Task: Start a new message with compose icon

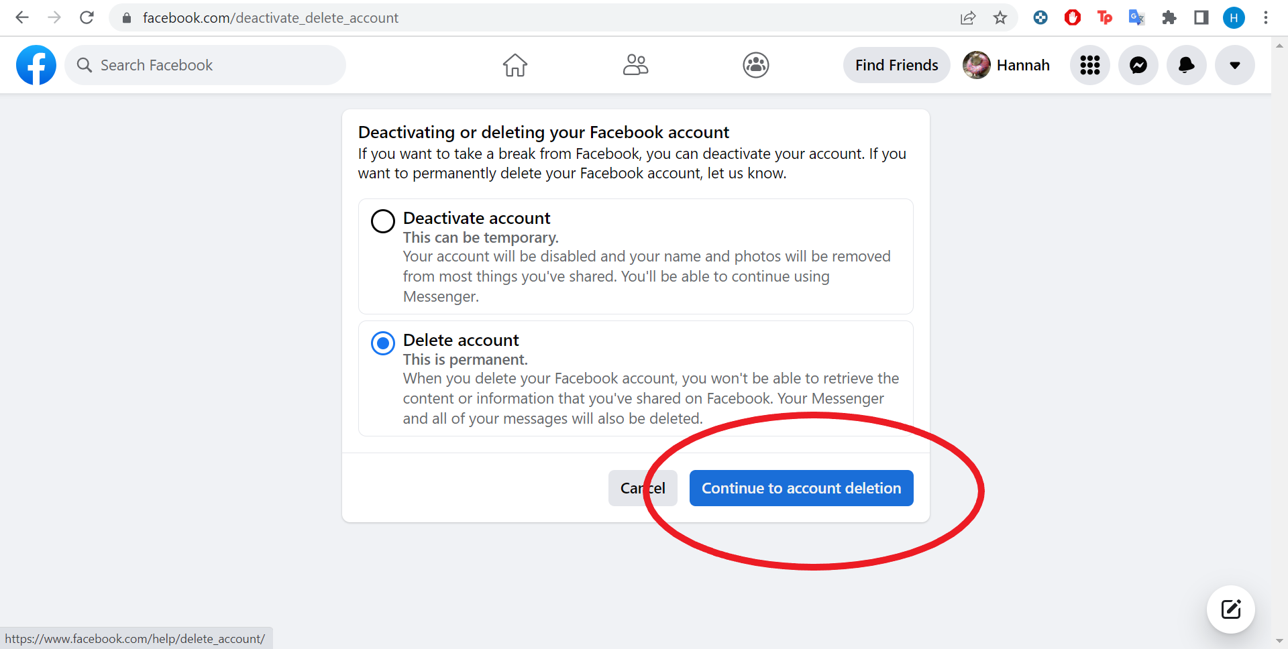Action: [1230, 609]
